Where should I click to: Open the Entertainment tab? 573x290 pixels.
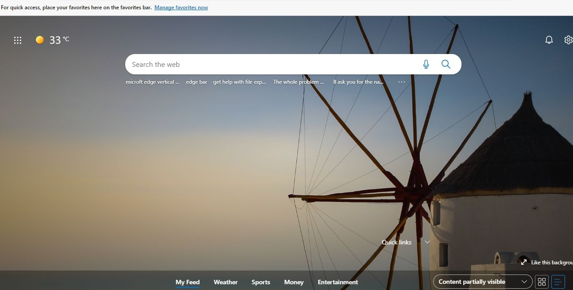pos(338,282)
